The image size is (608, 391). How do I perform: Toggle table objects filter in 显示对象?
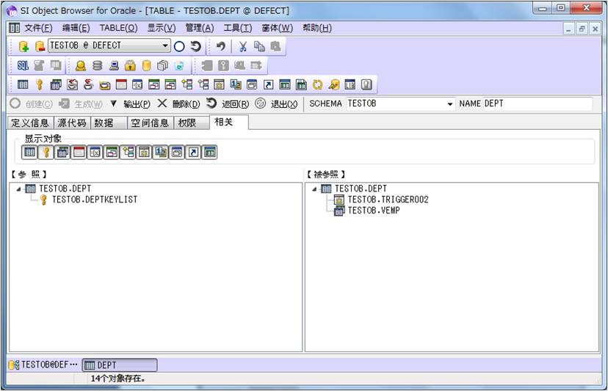point(29,152)
